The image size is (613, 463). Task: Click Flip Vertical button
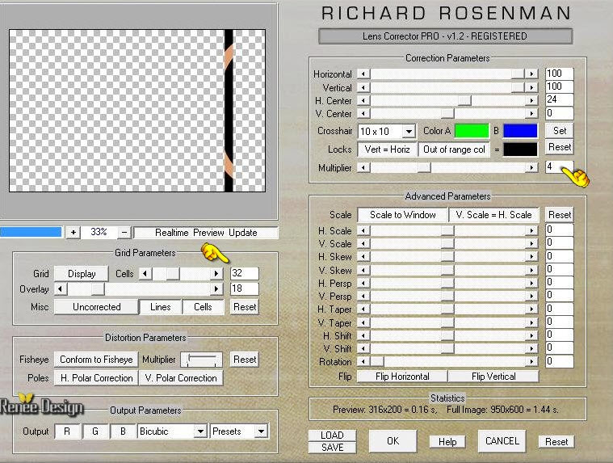click(493, 377)
